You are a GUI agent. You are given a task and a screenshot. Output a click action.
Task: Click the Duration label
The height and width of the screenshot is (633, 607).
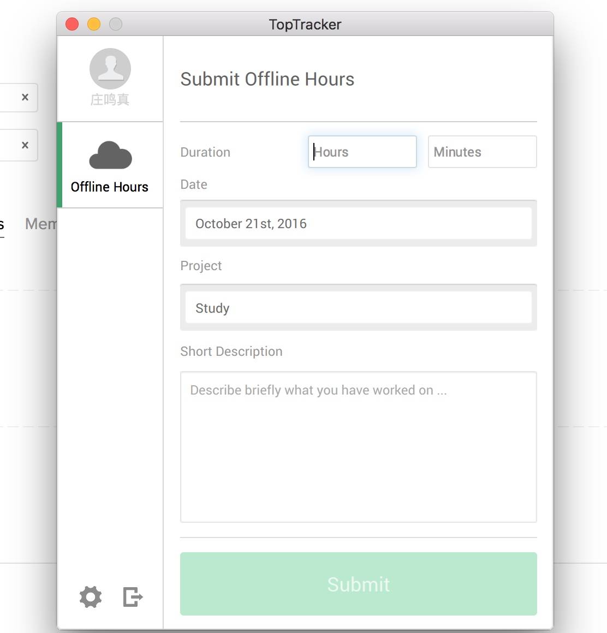tap(205, 152)
